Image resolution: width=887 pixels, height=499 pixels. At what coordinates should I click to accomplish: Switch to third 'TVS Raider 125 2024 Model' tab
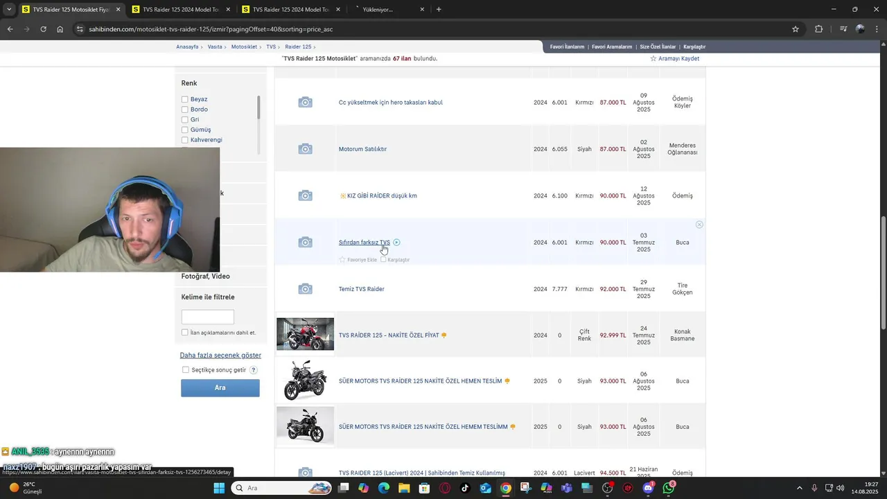click(x=291, y=10)
